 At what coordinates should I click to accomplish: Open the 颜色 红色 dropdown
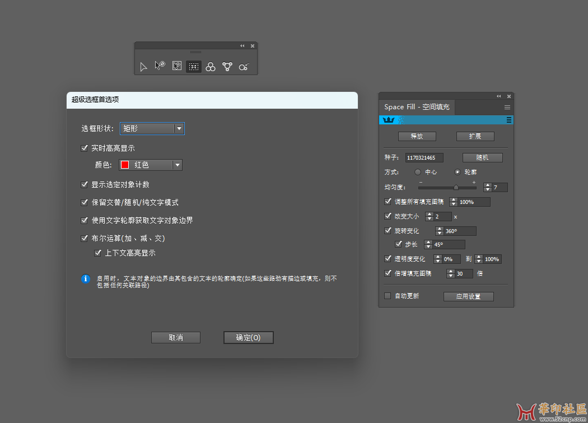click(x=151, y=165)
